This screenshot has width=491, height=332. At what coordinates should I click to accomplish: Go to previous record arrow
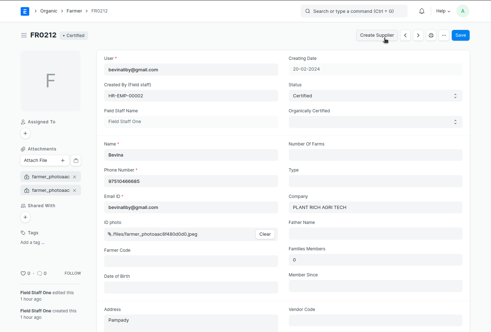coord(405,35)
